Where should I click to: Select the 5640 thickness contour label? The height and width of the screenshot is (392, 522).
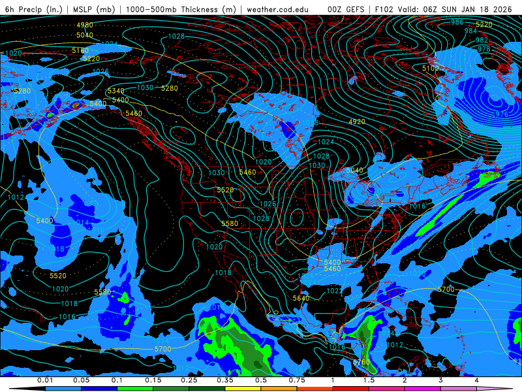tap(301, 298)
